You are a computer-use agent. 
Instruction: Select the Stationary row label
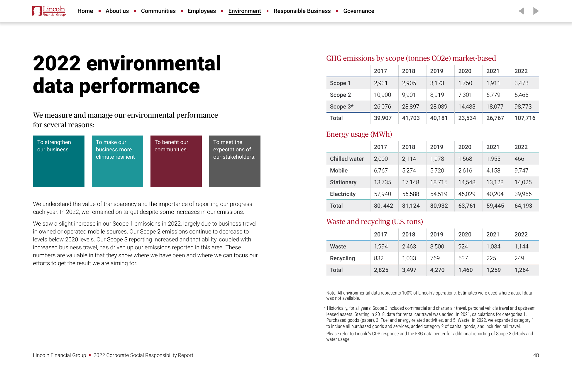coord(343,182)
